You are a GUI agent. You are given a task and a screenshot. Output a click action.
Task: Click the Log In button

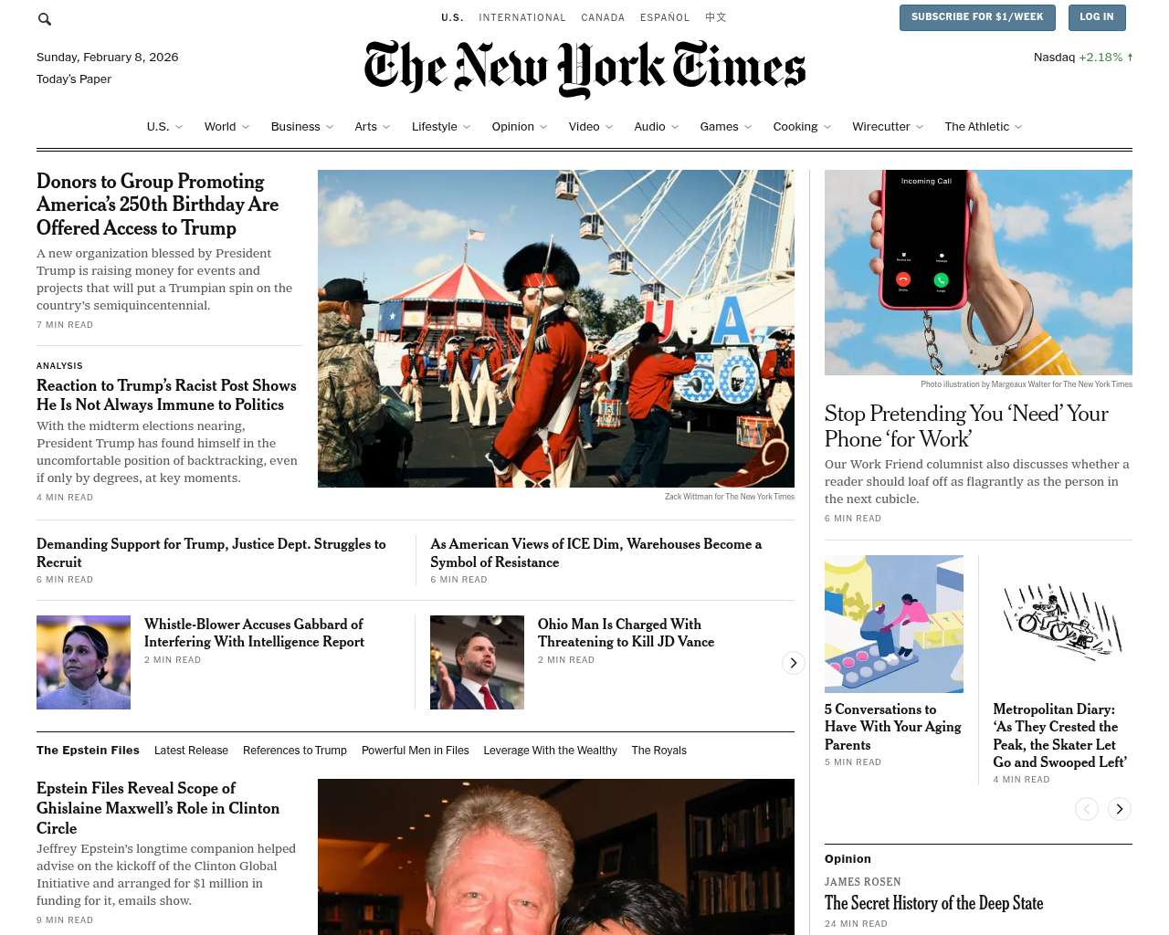[1096, 17]
